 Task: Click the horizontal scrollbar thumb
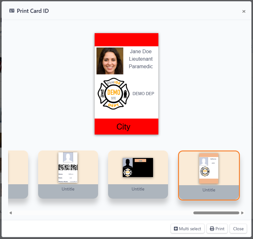[216, 213]
